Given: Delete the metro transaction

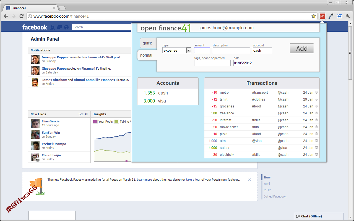Looking at the screenshot, I should pos(316,93).
